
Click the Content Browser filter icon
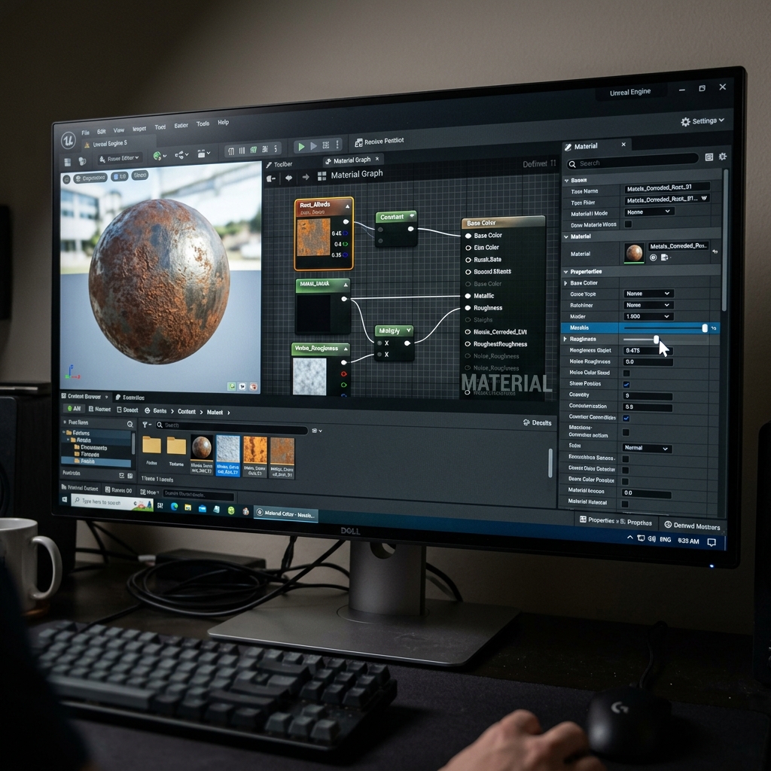146,425
